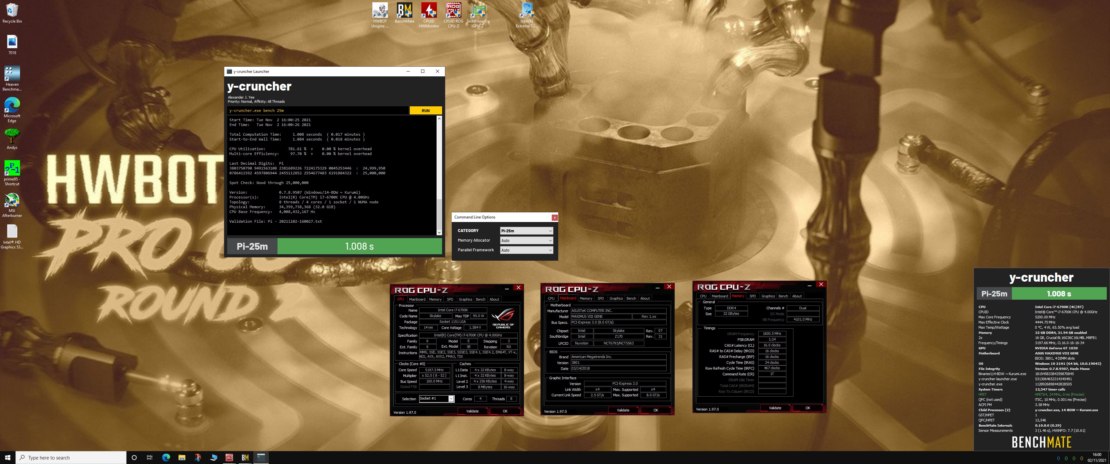
Task: Open the BenchMate desktop shortcut
Action: [x=404, y=13]
